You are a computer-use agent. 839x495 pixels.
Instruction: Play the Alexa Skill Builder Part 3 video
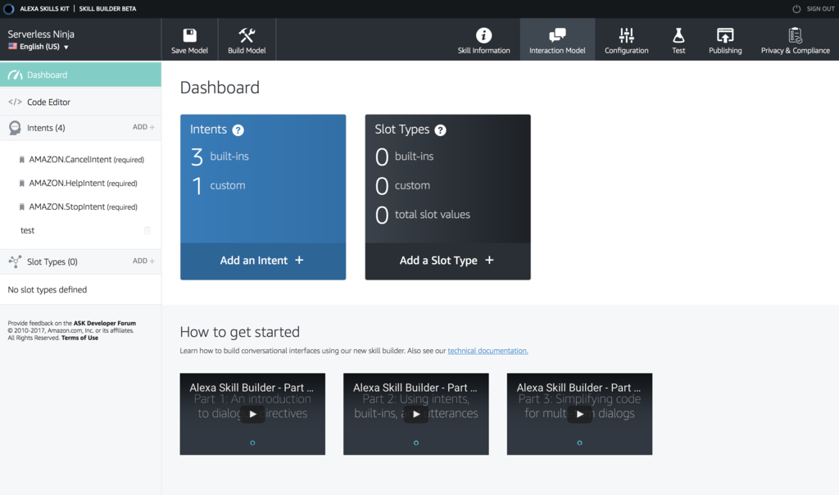(579, 414)
